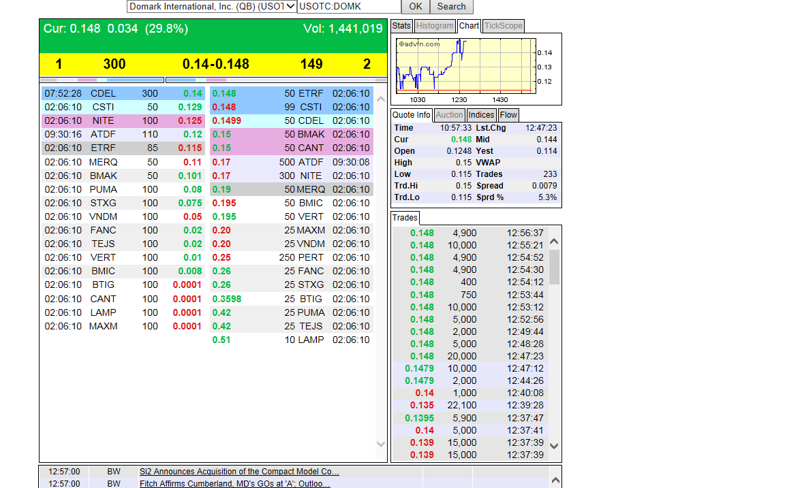Screen dimensions: 785x488
Task: Click the ETRF bid at 0.115
Action: (x=123, y=148)
